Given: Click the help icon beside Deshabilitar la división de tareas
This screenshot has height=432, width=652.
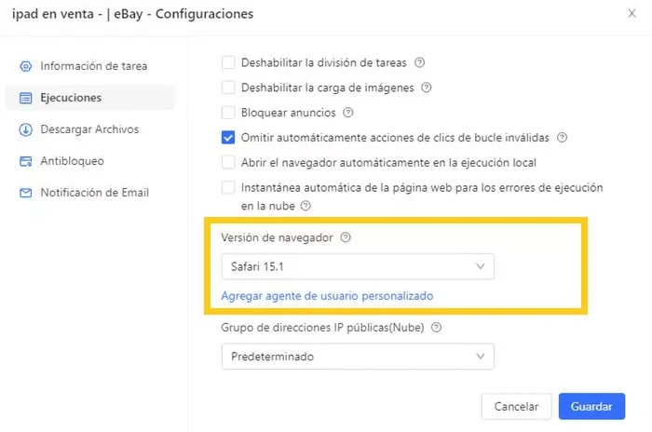Looking at the screenshot, I should (419, 62).
